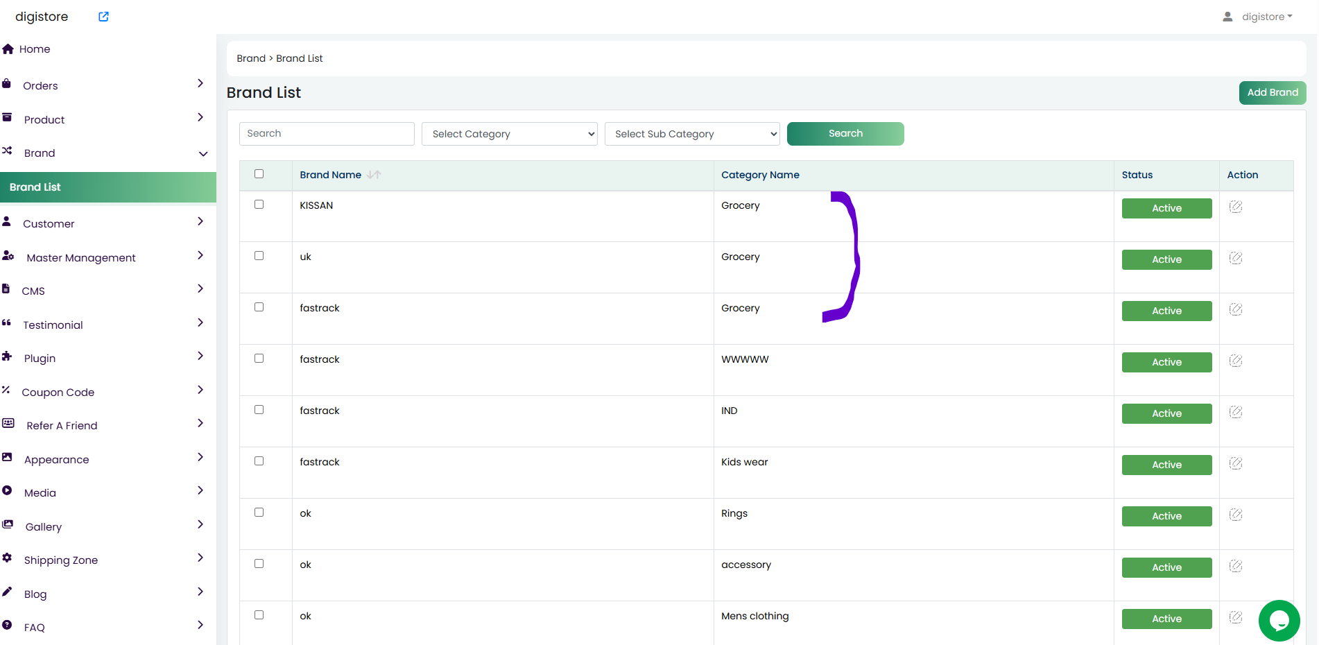Screen dimensions: 1319x645
Task: Click the Coupon Code percent icon
Action: 6,390
